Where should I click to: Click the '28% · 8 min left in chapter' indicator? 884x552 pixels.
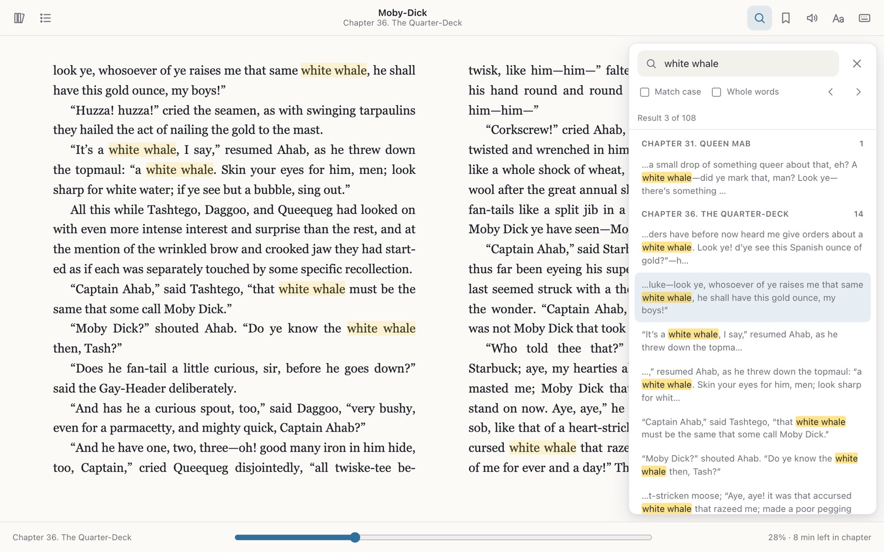click(x=819, y=537)
